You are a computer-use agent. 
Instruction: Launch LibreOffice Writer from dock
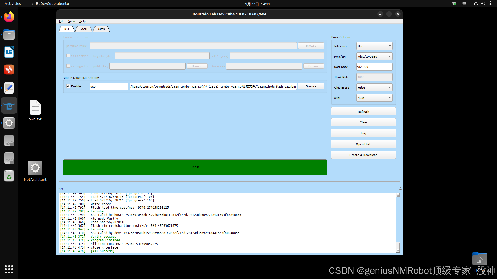[x=9, y=52]
